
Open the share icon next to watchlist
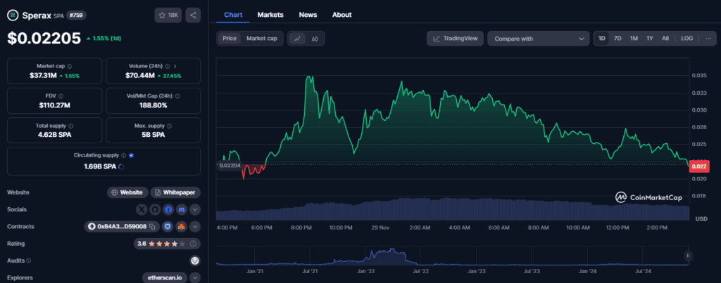tap(193, 15)
